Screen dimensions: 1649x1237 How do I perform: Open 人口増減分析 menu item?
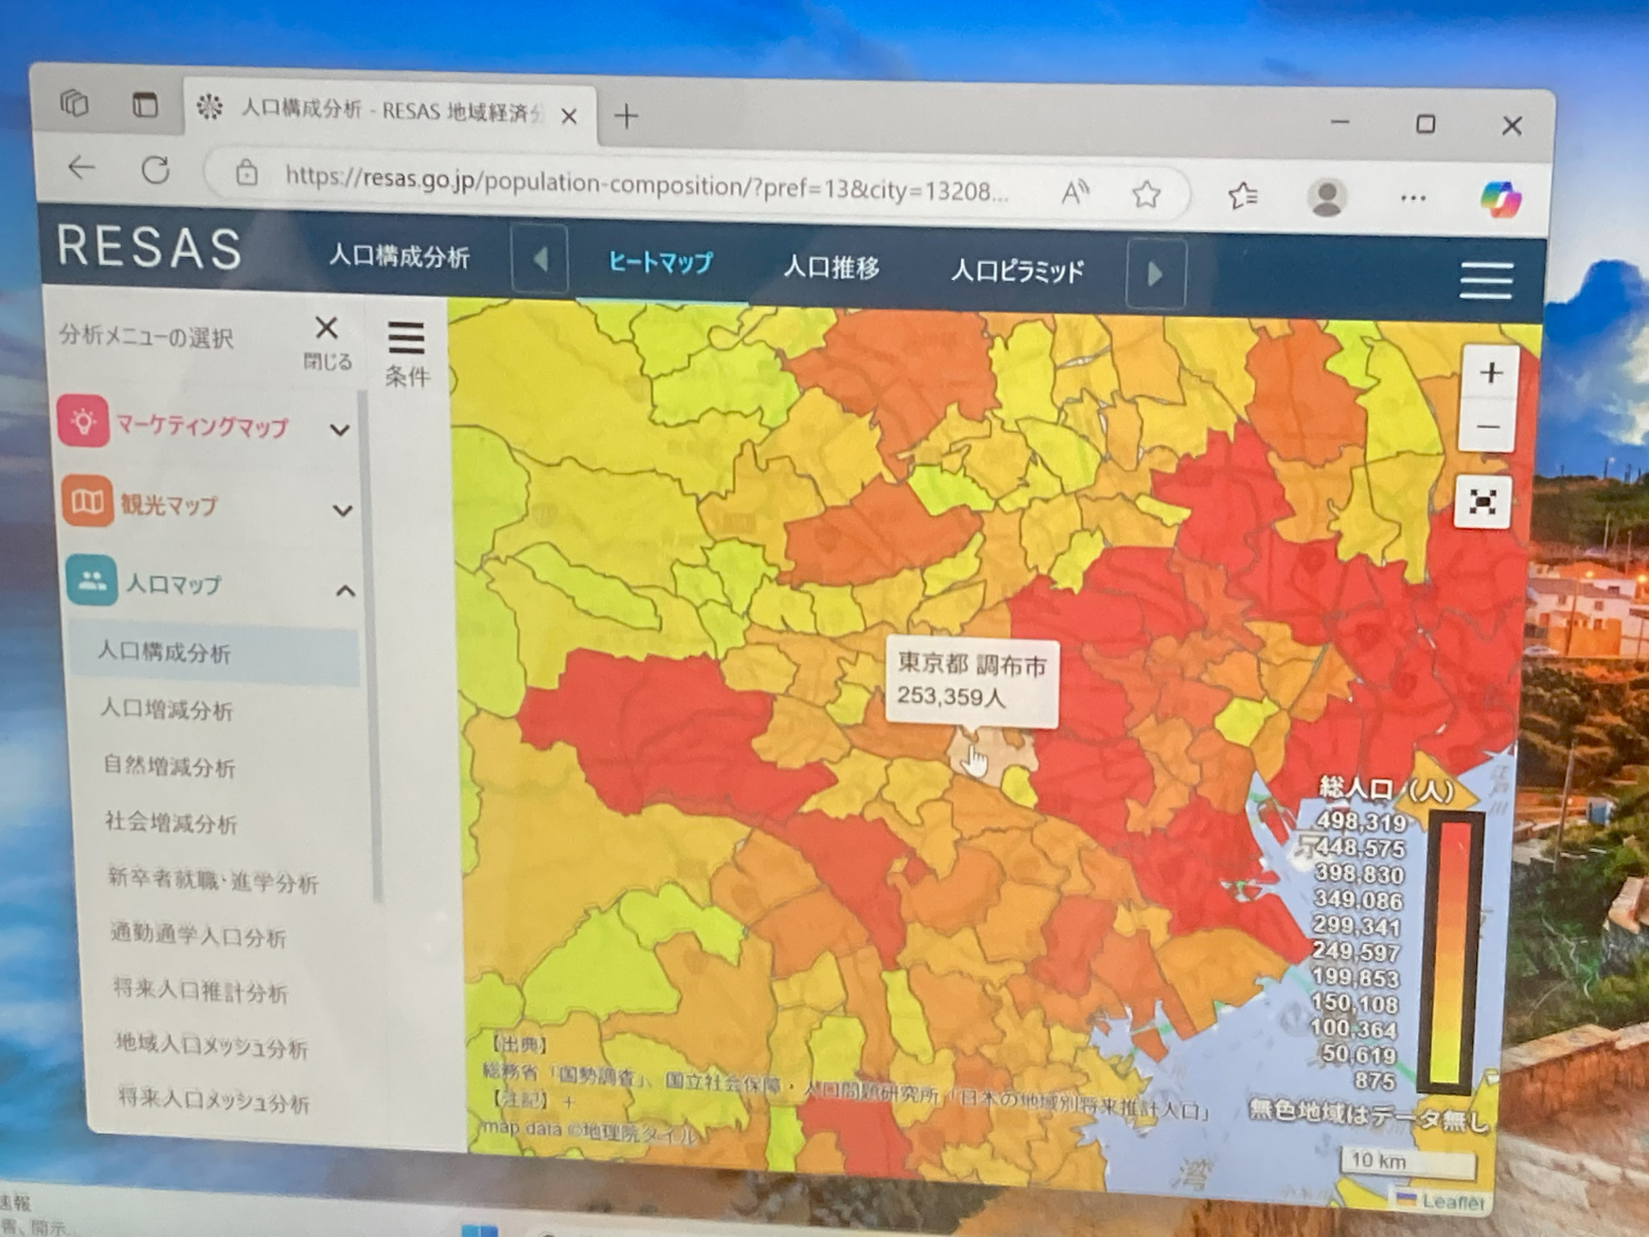(x=167, y=710)
